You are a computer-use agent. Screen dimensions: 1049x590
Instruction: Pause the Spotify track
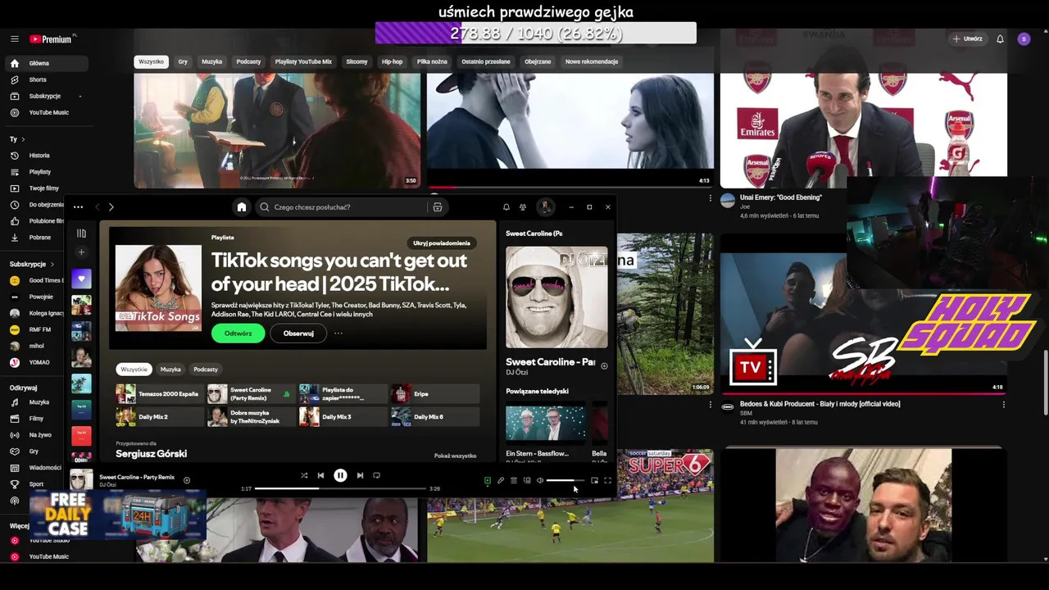pyautogui.click(x=340, y=475)
